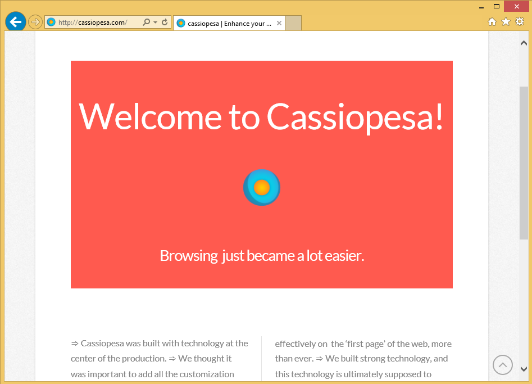
Task: Click the circular back-to-top button
Action: click(502, 365)
